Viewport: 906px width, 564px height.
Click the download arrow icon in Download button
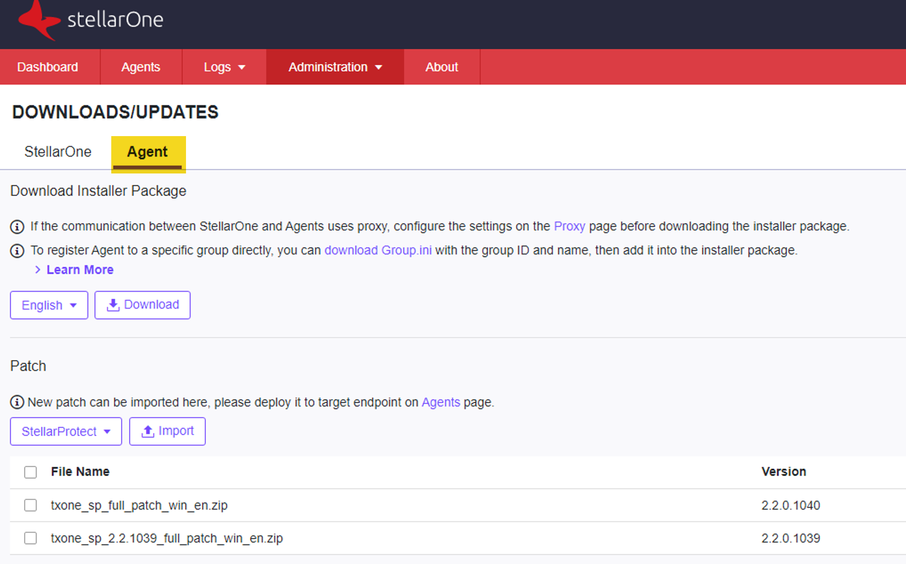(113, 305)
